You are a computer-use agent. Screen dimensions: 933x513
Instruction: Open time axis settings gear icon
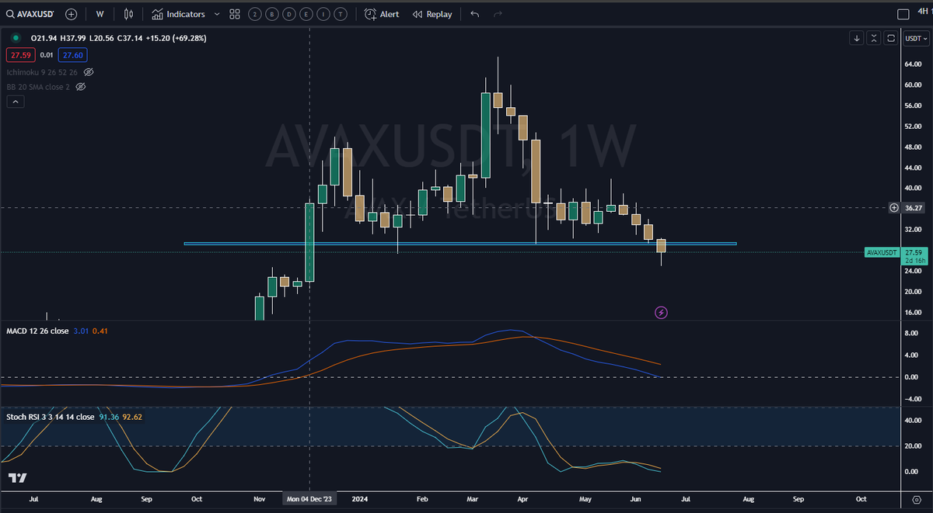pyautogui.click(x=915, y=499)
